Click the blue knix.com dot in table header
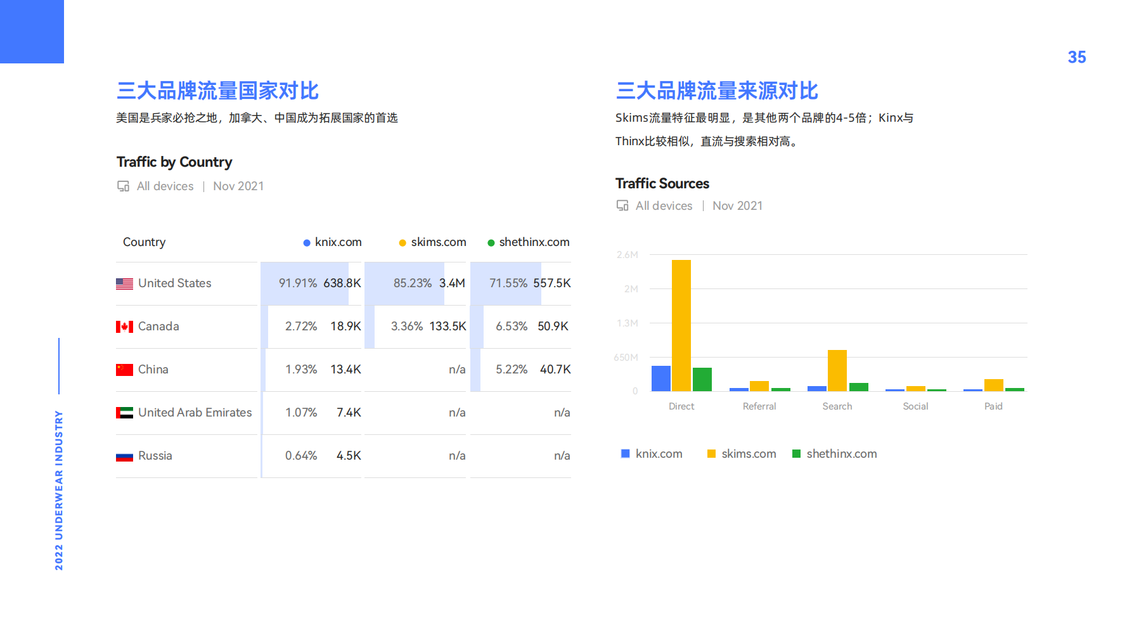The height and width of the screenshot is (634, 1127). point(307,243)
